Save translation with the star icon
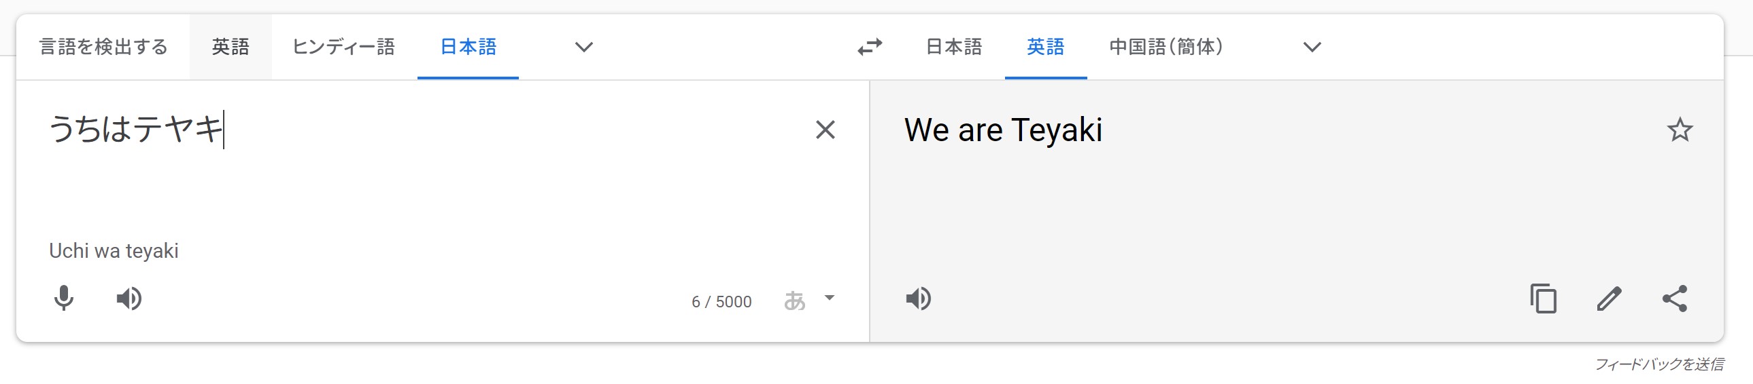 [x=1680, y=130]
